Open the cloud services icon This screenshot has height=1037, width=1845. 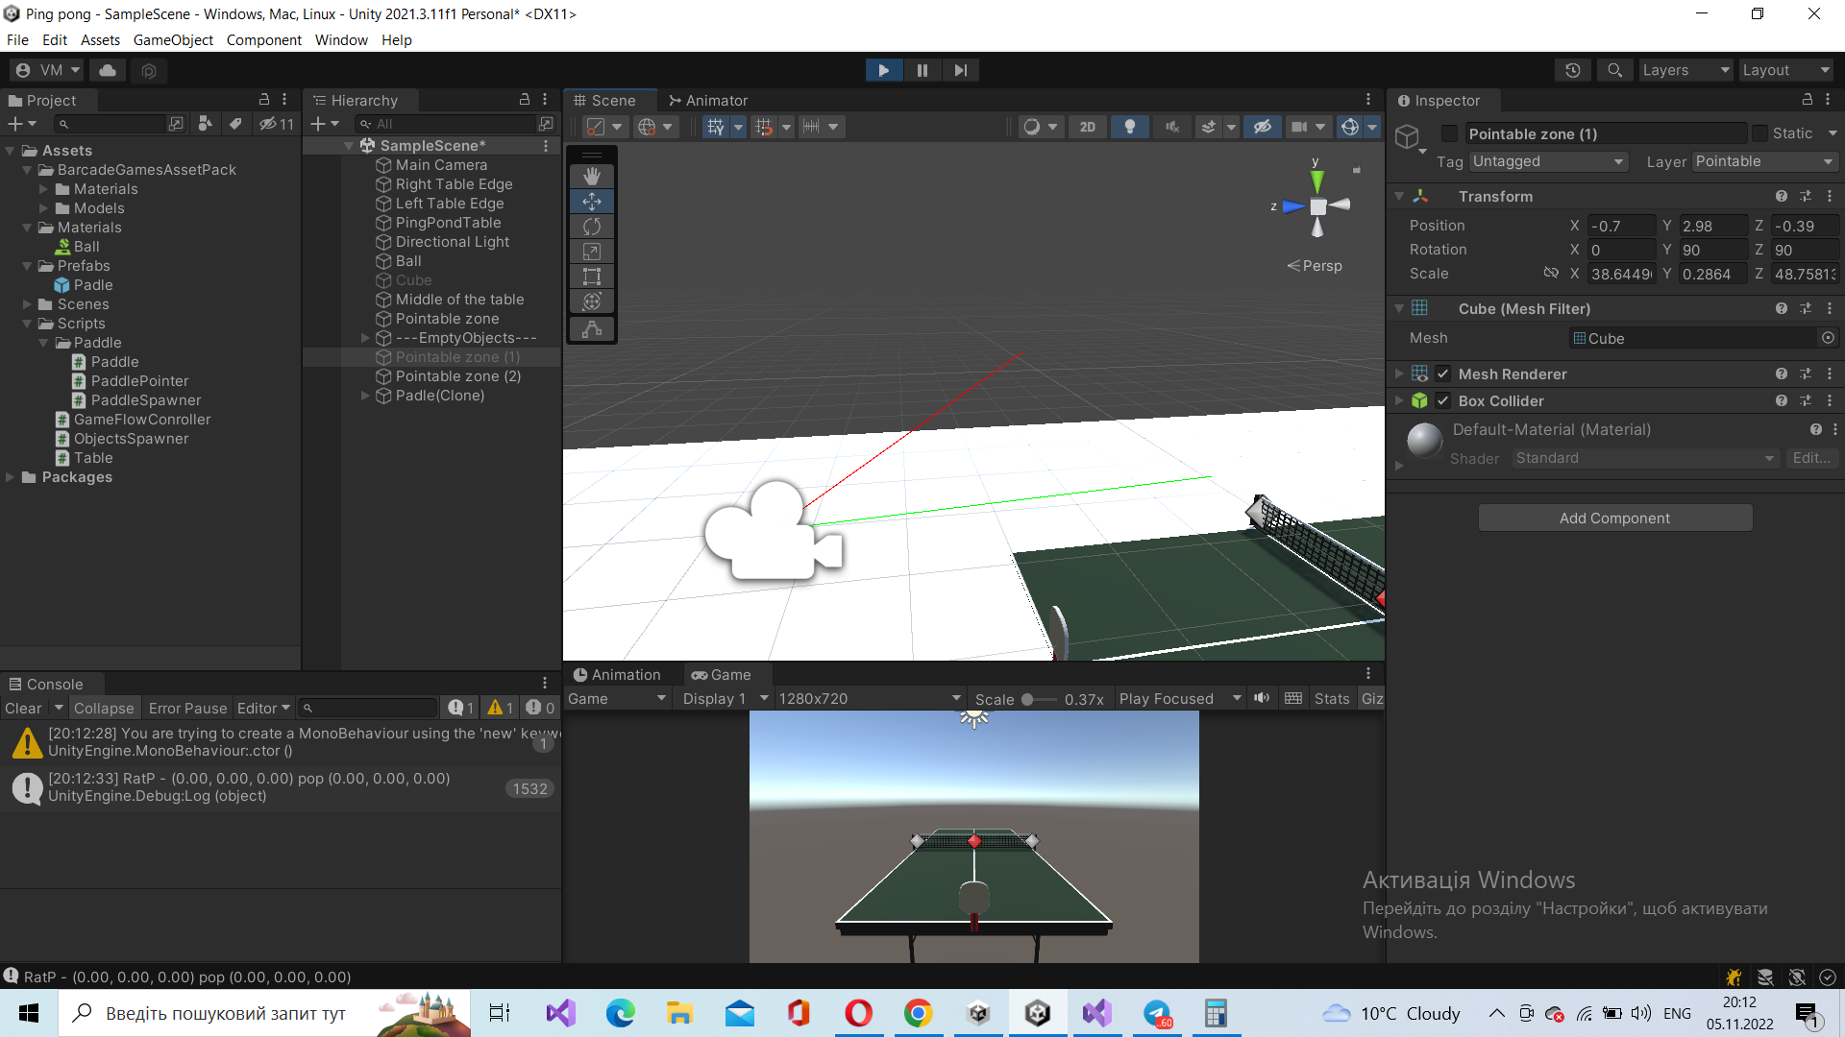108,70
